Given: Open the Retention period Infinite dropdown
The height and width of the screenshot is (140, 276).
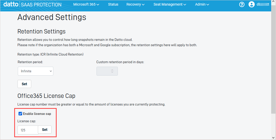Looking at the screenshot, I should point(35,71).
